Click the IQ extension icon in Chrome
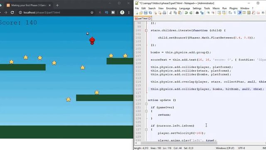The height and width of the screenshot is (150, 266). click(x=106, y=12)
